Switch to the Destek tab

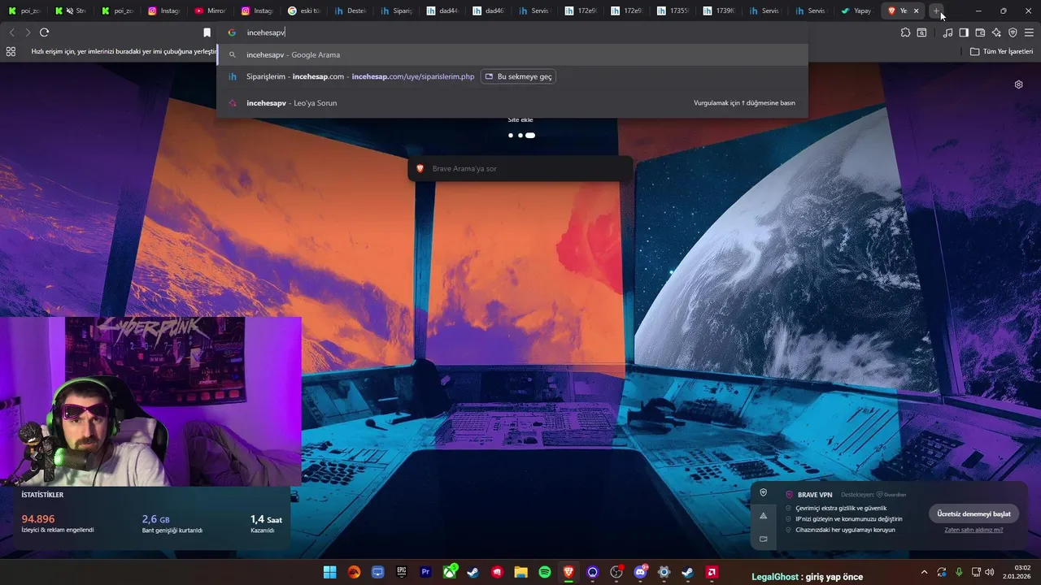(350, 11)
